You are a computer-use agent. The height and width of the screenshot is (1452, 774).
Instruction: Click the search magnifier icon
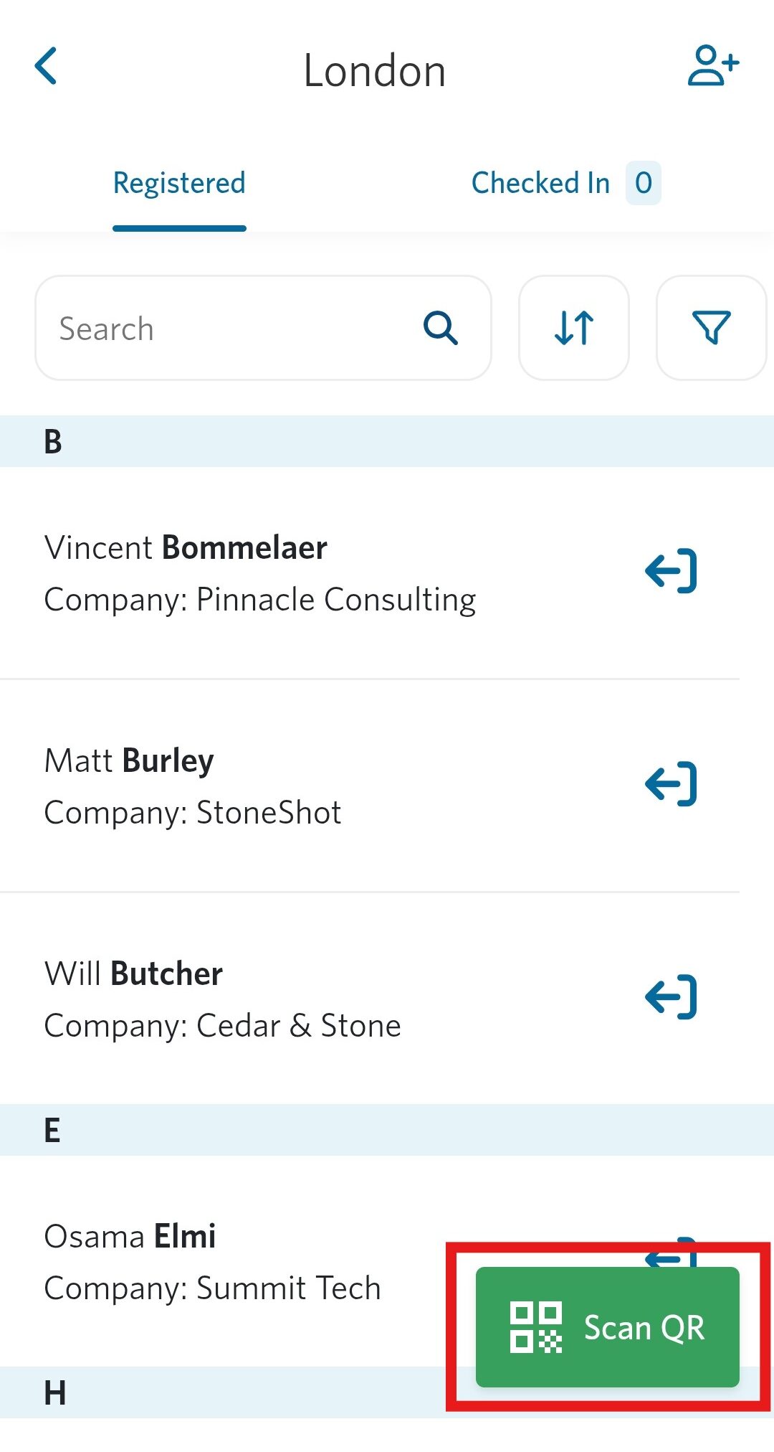440,329
